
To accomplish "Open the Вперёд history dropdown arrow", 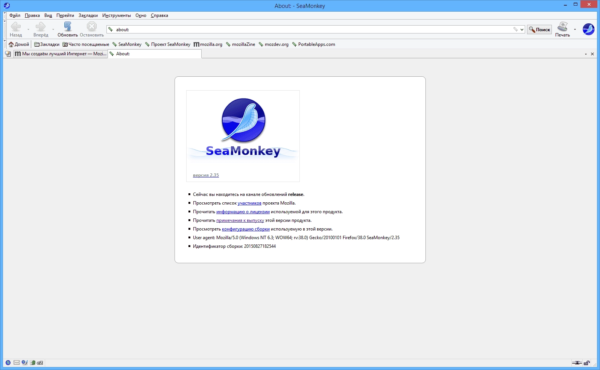I will (53, 29).
